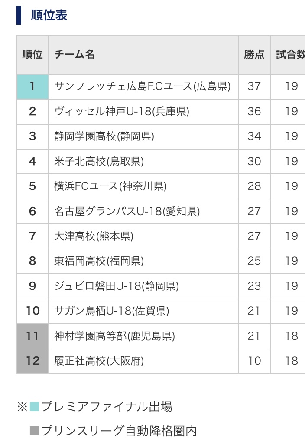Open 履正社高校 team row
Viewport: 305px width, 442px height.
99,361
